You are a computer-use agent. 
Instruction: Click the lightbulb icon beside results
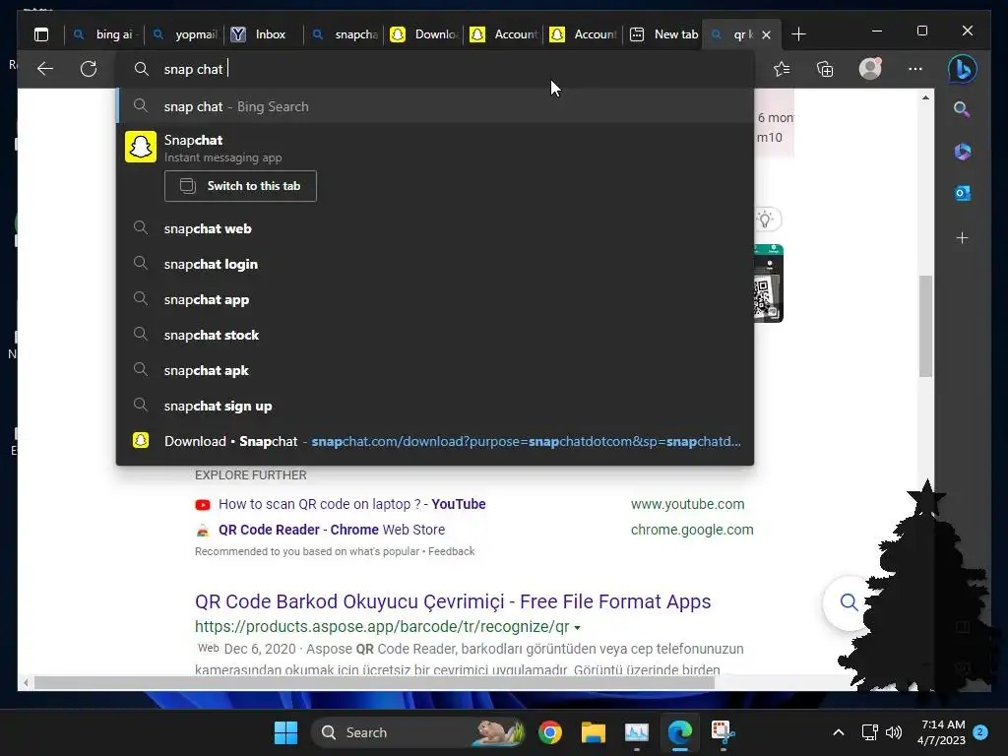point(765,220)
